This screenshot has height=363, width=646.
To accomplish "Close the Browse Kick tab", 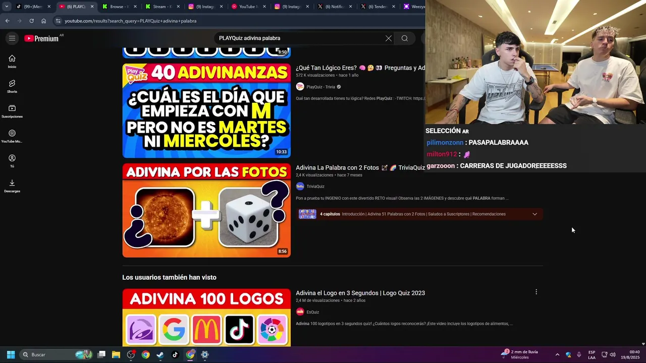I will coord(135,7).
